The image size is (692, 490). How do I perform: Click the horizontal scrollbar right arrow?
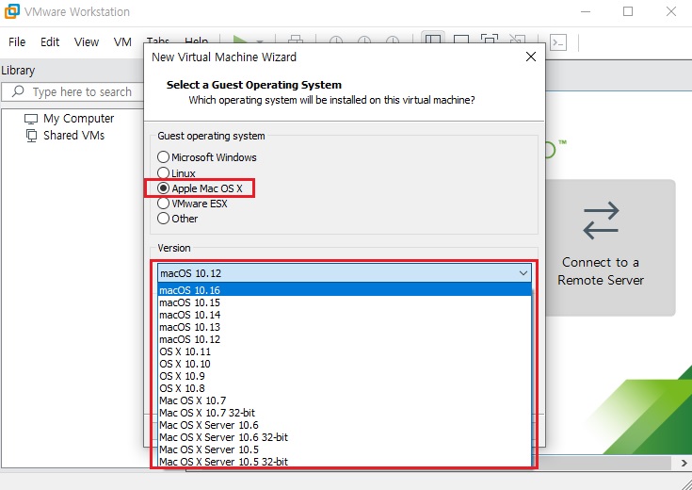coord(684,463)
